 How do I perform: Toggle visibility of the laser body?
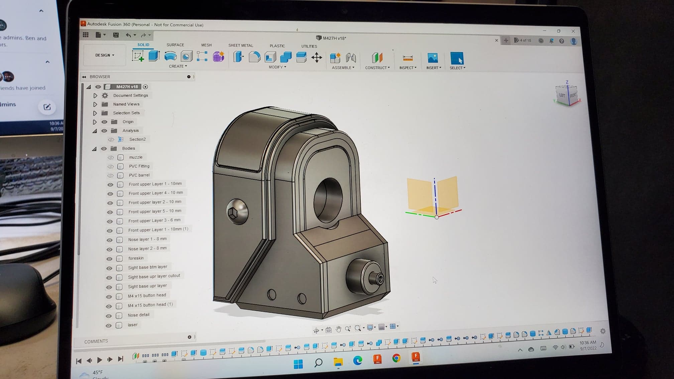coord(109,326)
